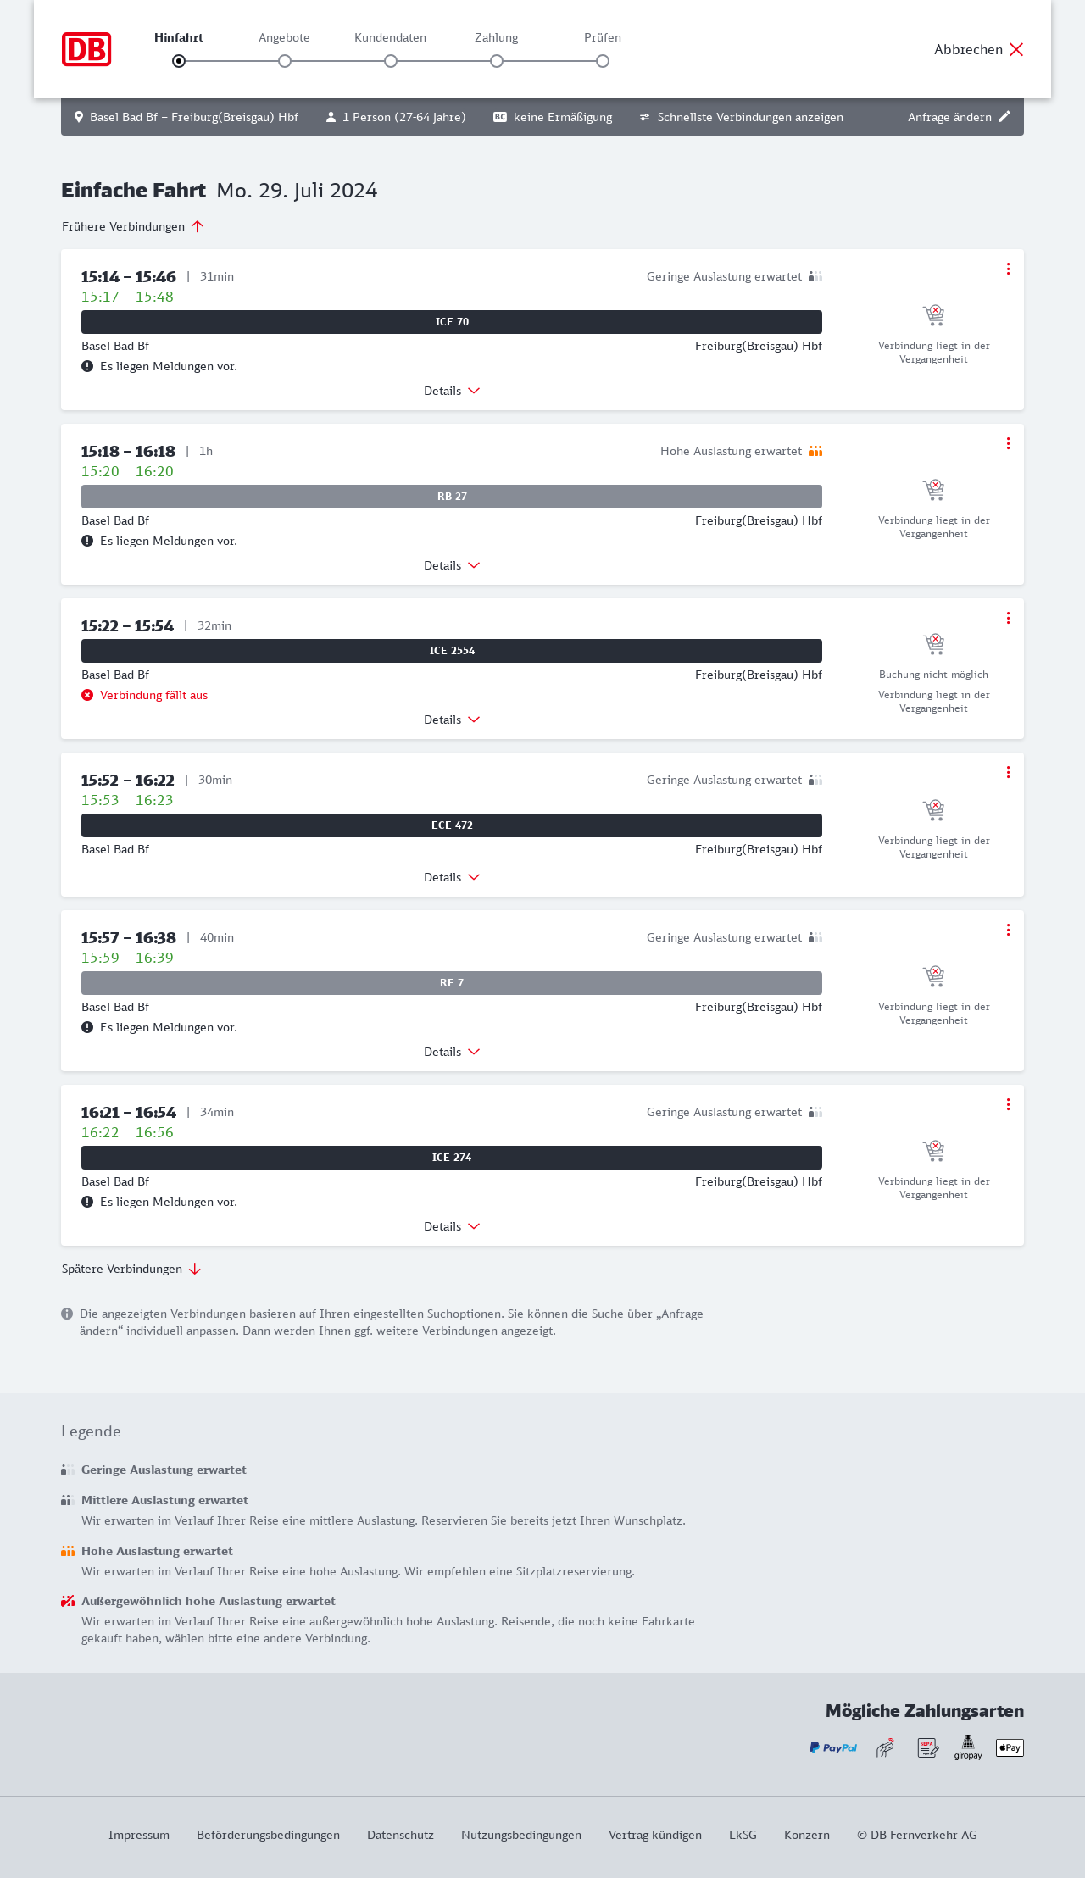Screen dimensions: 1085x1878
Task: Load Spätere Verbindungen
Action: 131,1269
